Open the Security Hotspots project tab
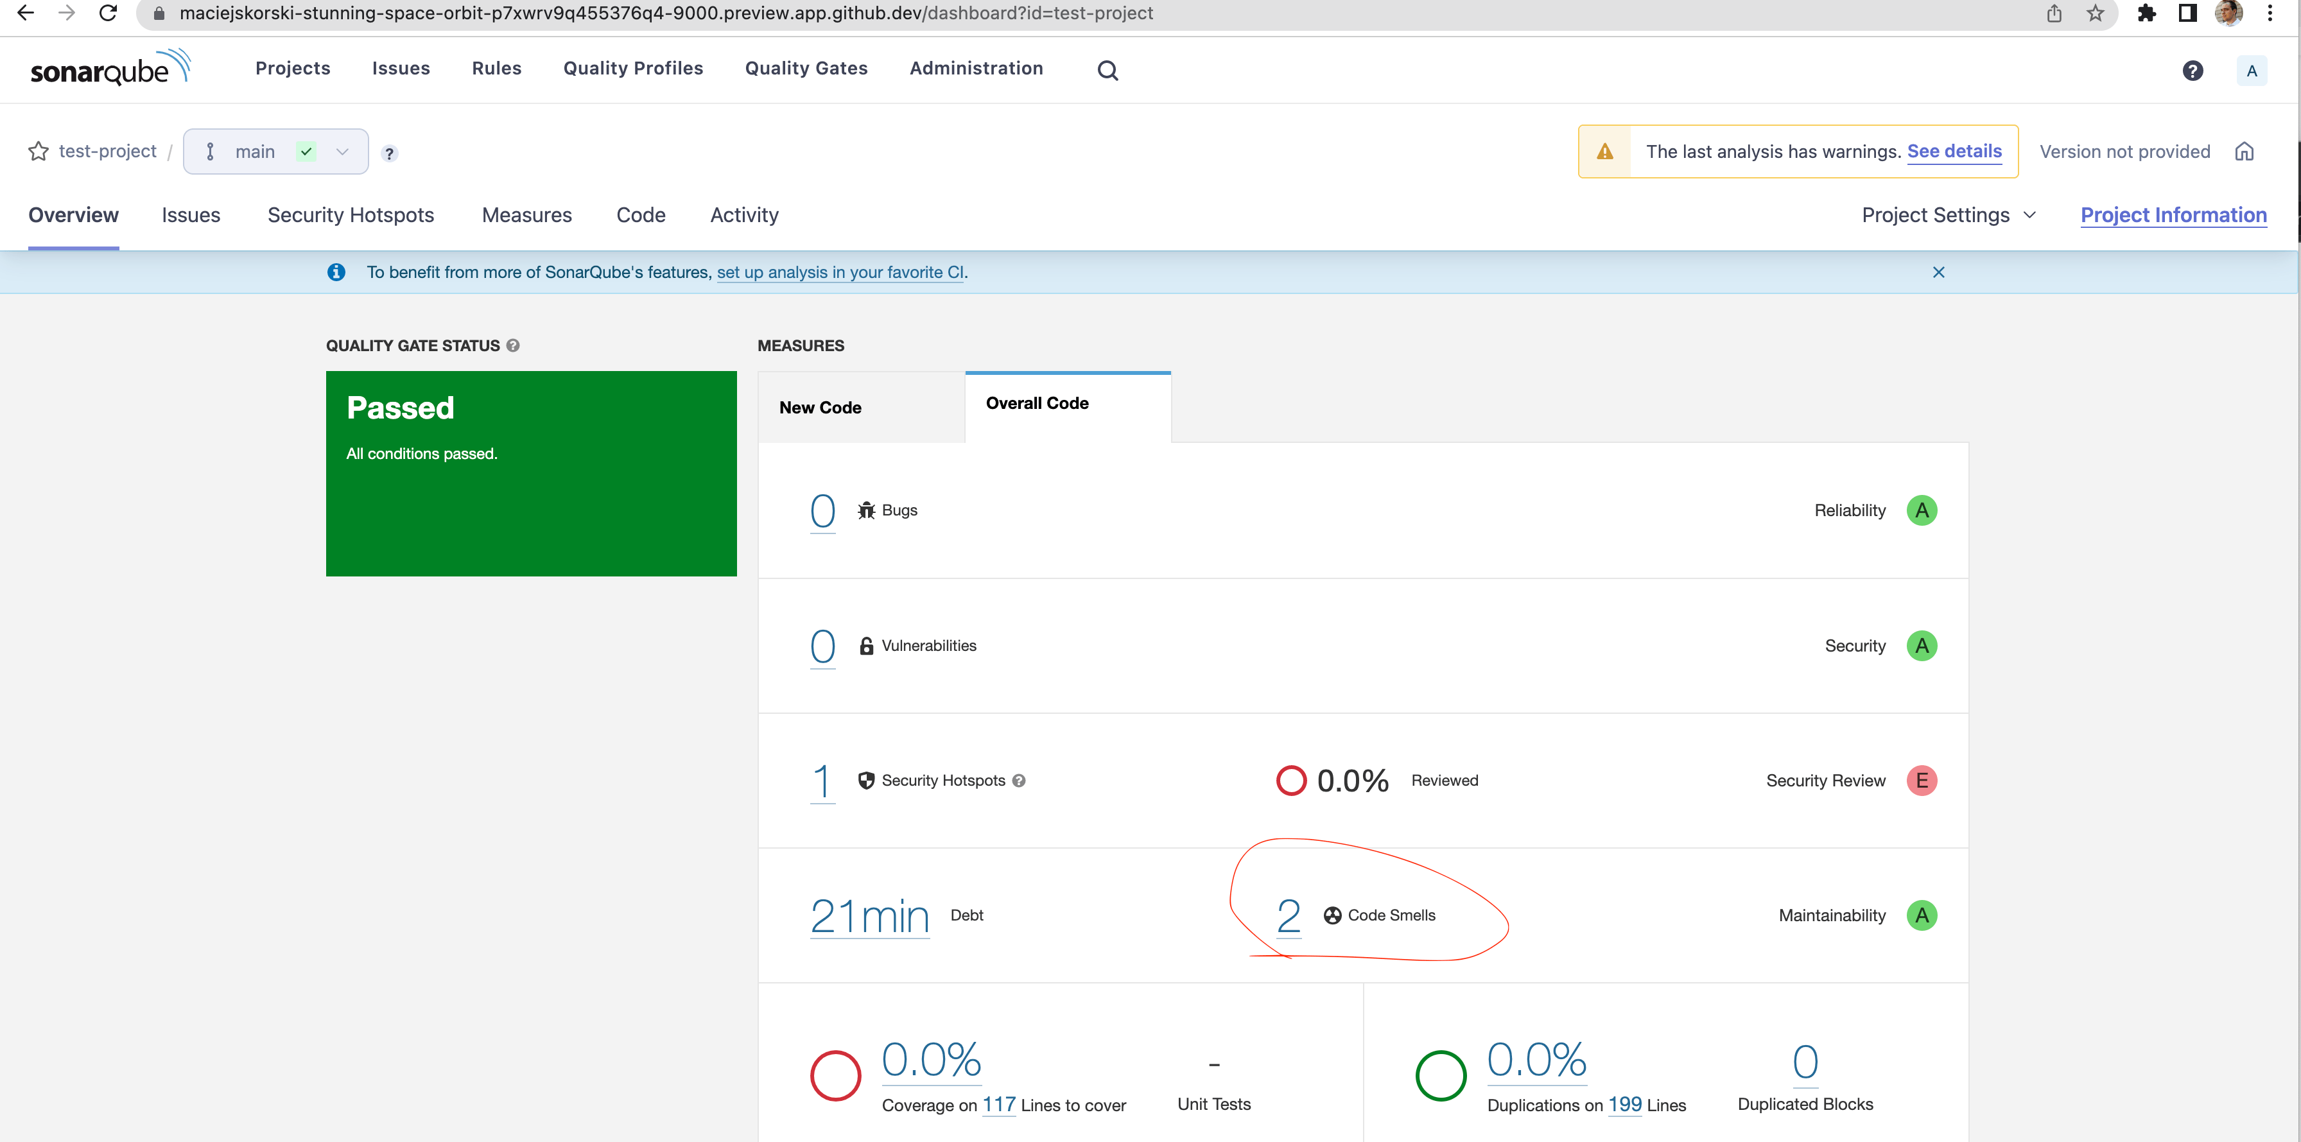 (x=350, y=215)
